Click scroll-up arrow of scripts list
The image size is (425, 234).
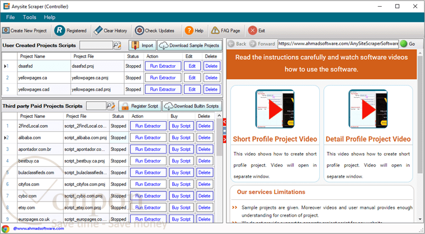[x=219, y=116]
